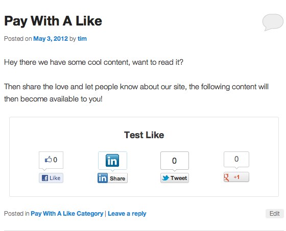The image size is (286, 231).
Task: Click the red Google g icon
Action: (226, 177)
